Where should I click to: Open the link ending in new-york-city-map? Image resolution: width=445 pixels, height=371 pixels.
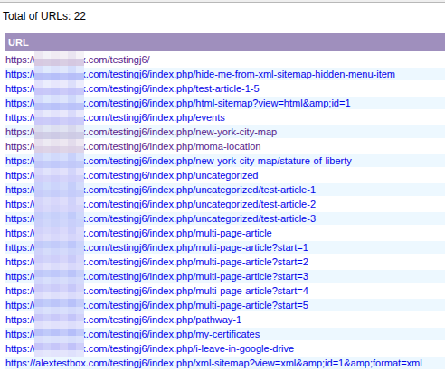(141, 132)
